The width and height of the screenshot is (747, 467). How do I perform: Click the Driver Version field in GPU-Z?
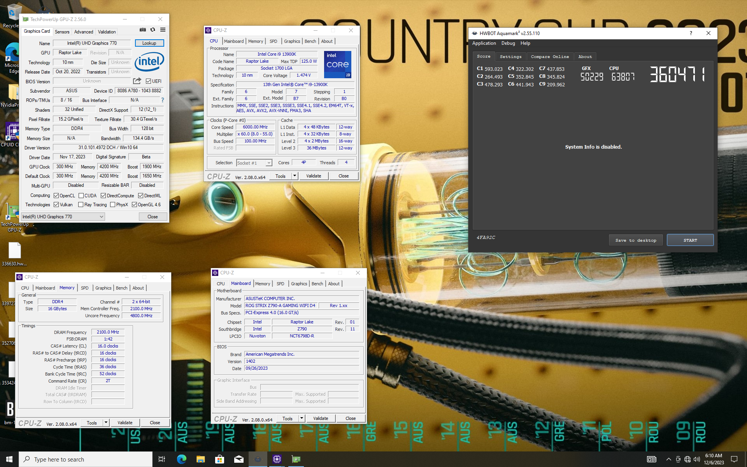(108, 147)
